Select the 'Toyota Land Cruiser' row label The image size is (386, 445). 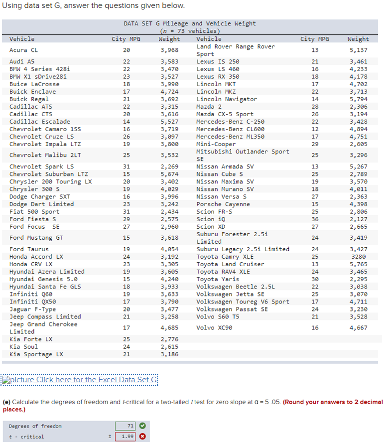(x=230, y=264)
